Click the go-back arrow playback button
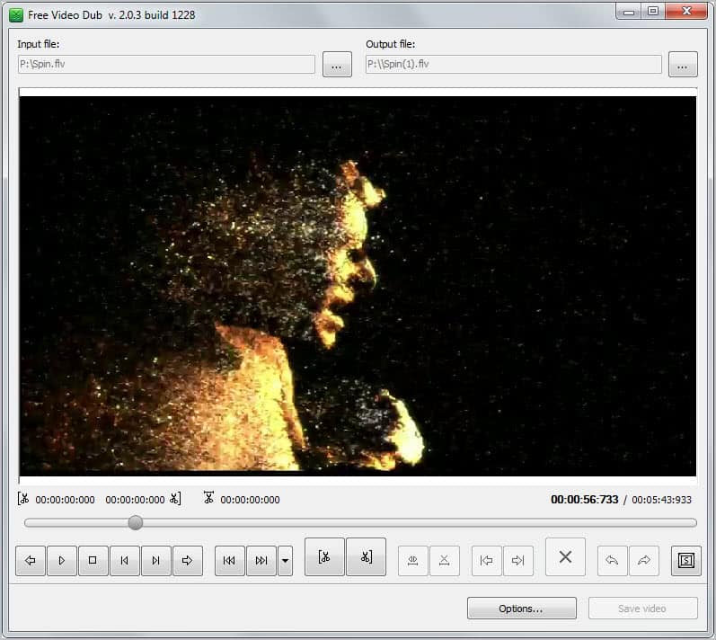This screenshot has height=640, width=716. pos(31,561)
